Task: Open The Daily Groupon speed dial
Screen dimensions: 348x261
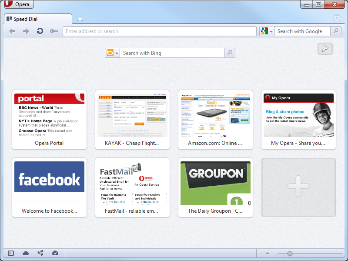Action: (x=215, y=187)
